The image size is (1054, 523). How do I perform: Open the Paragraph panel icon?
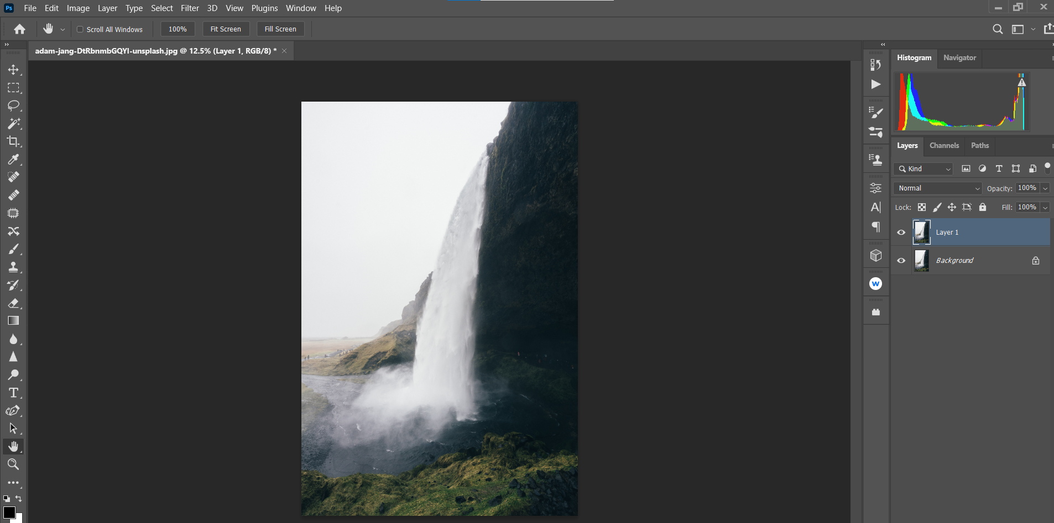point(876,226)
